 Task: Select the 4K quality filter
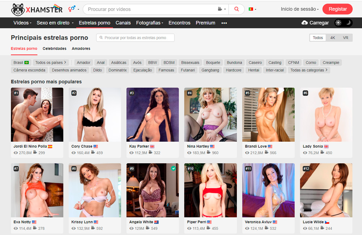332,38
